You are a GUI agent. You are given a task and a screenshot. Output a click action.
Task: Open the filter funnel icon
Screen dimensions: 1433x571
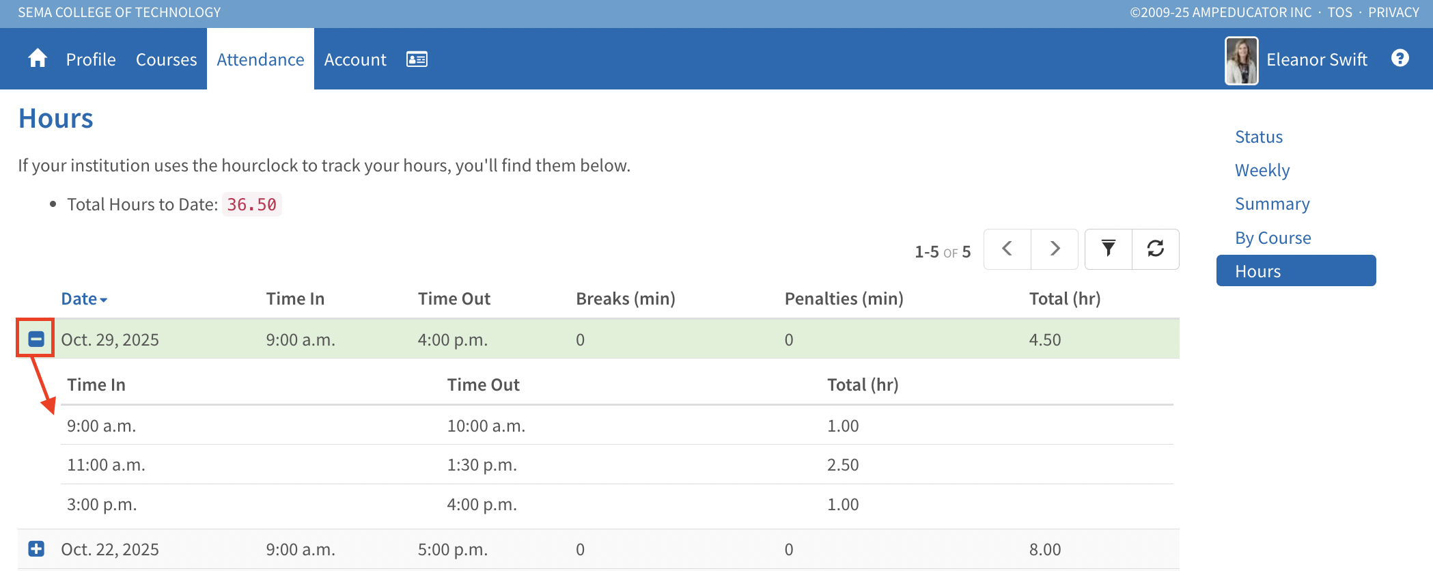click(1108, 249)
